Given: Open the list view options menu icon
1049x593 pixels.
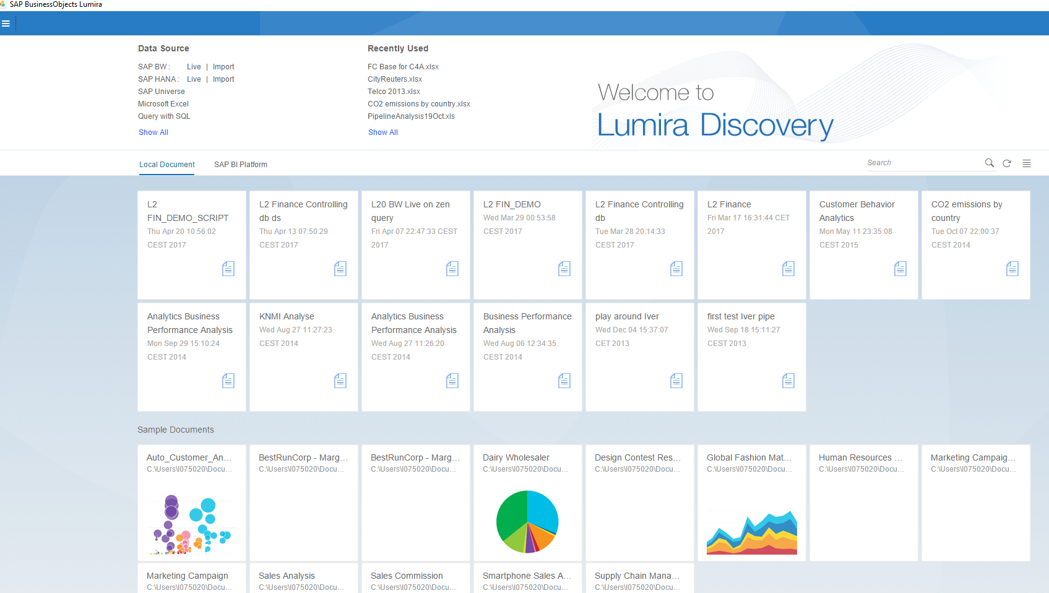Looking at the screenshot, I should click(x=1027, y=163).
